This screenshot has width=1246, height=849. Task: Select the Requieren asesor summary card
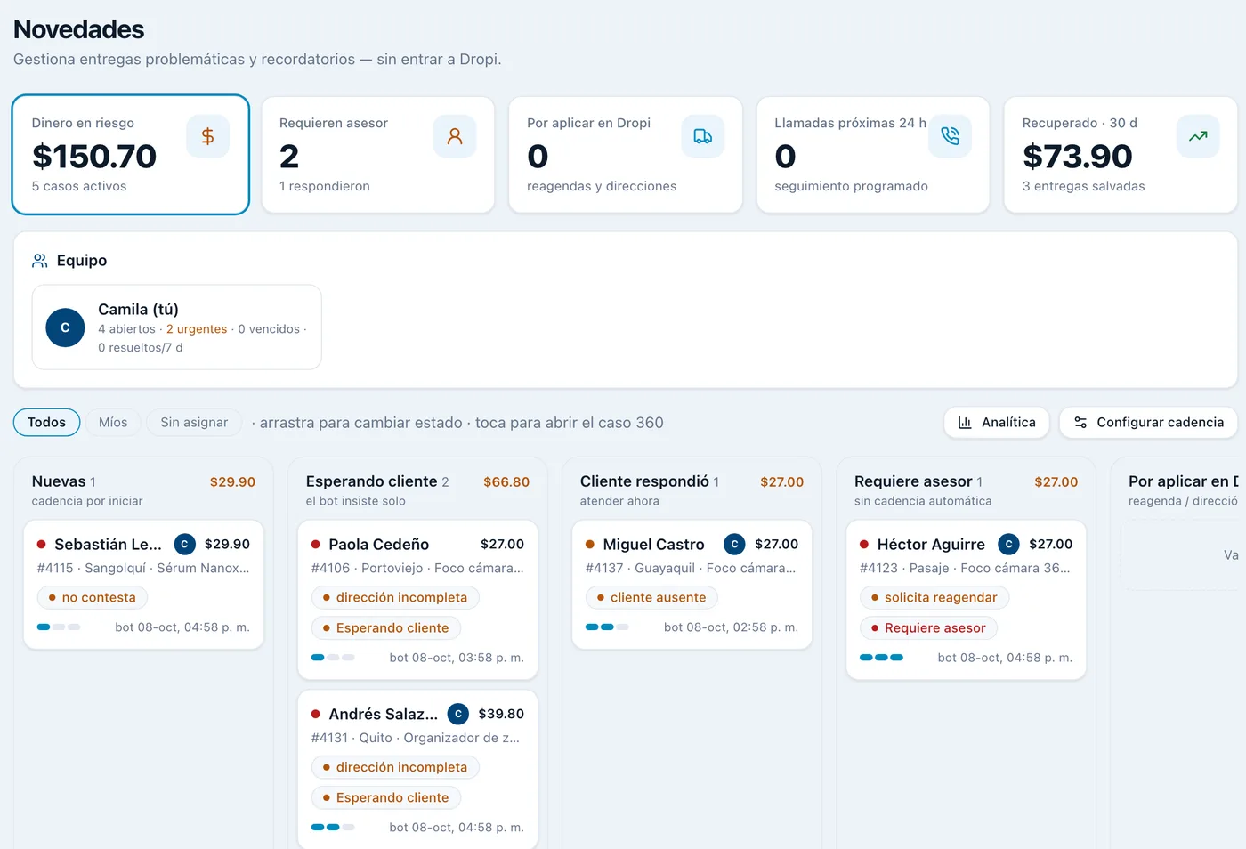click(x=378, y=155)
